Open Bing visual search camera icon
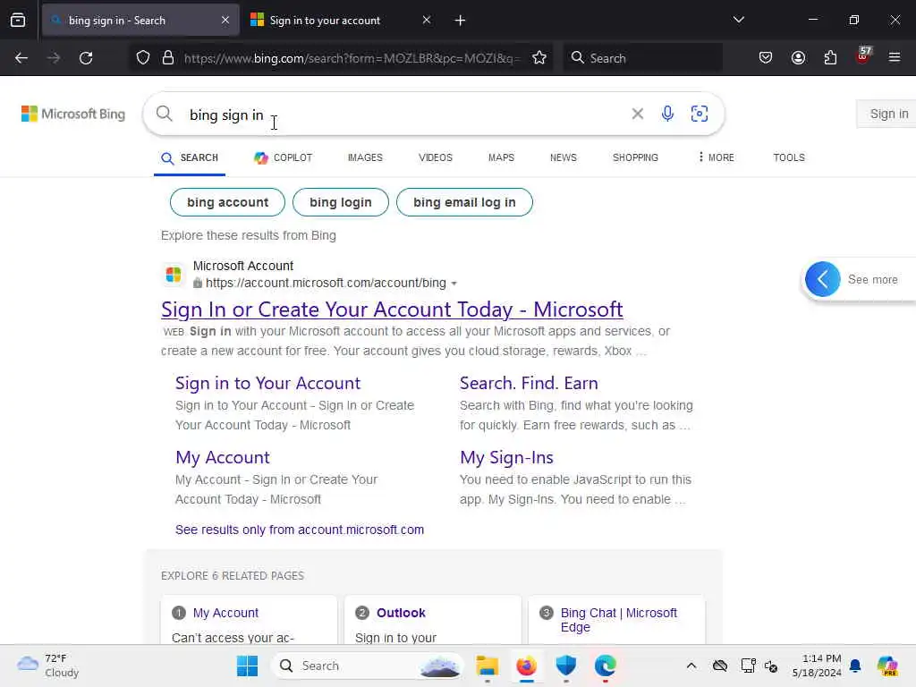Screen dimensions: 916x687 (700, 114)
